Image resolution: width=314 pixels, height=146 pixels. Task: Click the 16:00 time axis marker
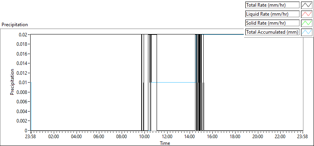click(212, 137)
